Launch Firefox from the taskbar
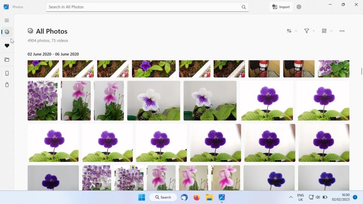 [196, 197]
